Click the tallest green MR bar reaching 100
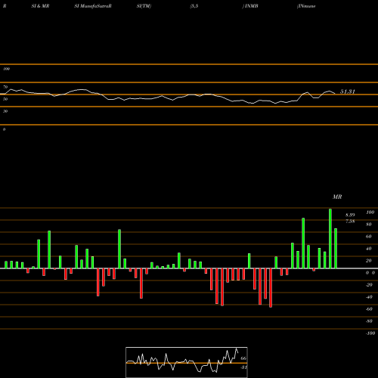The width and height of the screenshot is (378, 378). click(330, 238)
